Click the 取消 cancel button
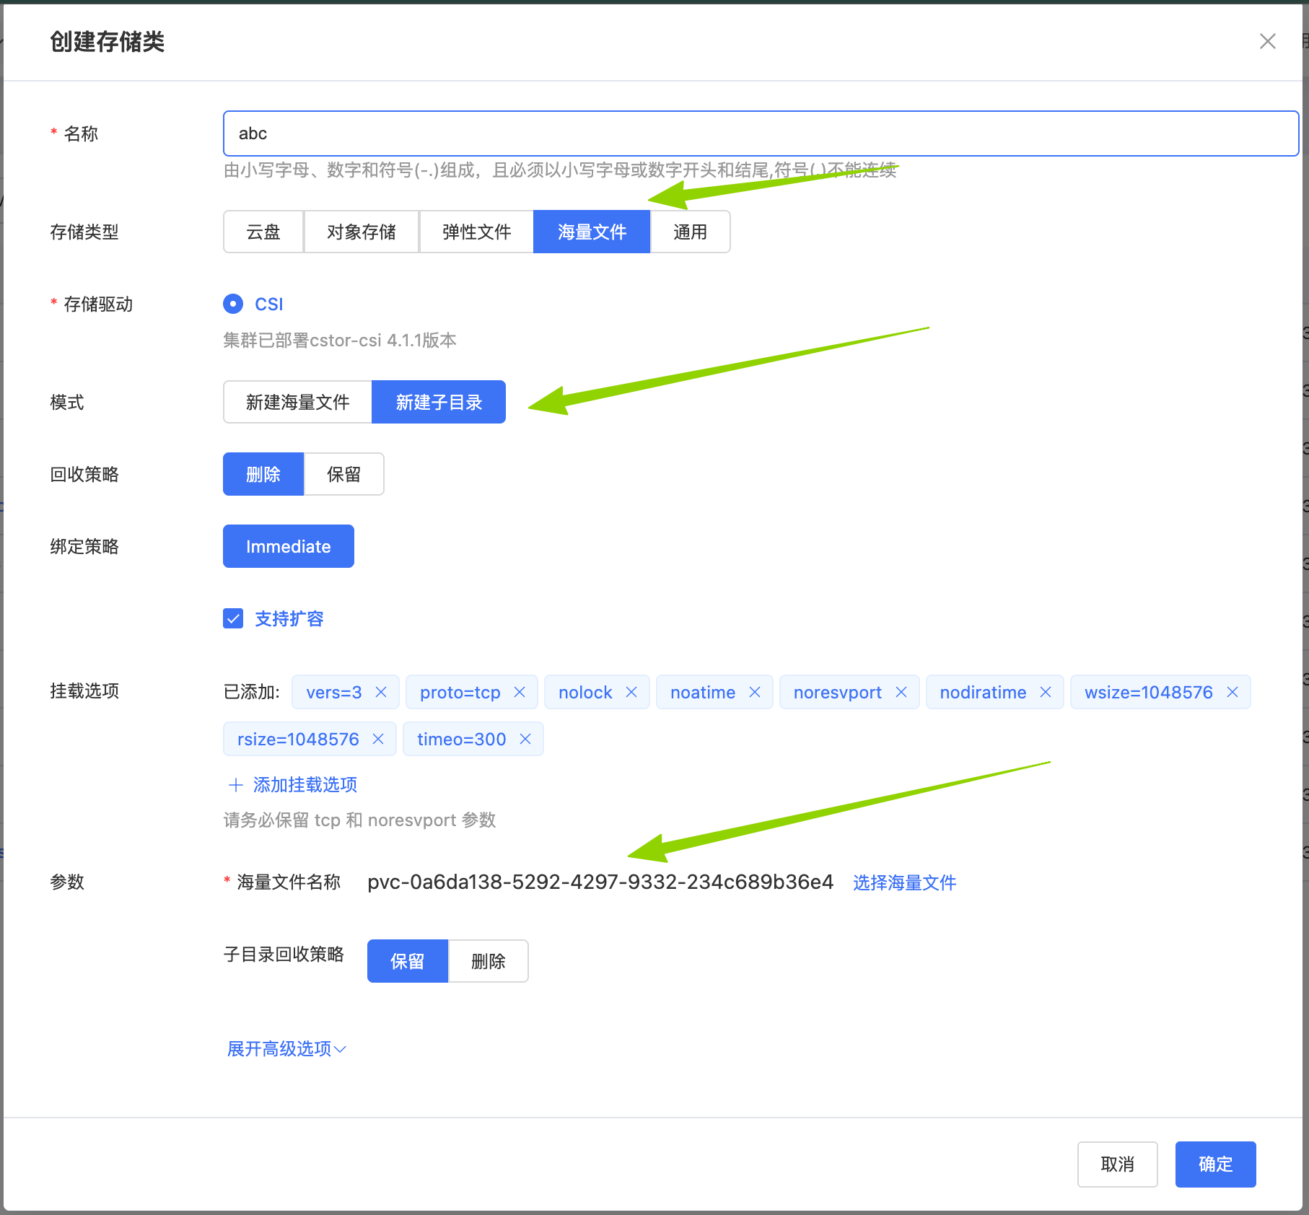The width and height of the screenshot is (1309, 1215). click(1117, 1164)
